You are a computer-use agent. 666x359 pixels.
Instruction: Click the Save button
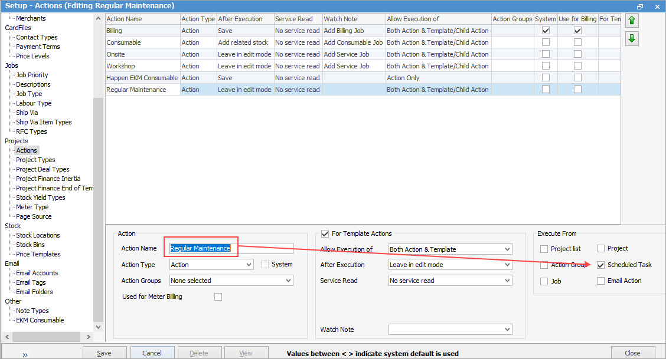105,353
